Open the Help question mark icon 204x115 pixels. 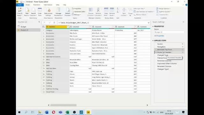click(x=186, y=5)
